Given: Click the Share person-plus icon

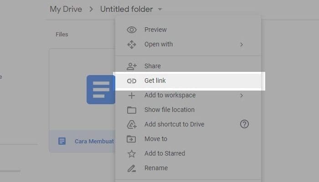Looking at the screenshot, I should click(132, 66).
